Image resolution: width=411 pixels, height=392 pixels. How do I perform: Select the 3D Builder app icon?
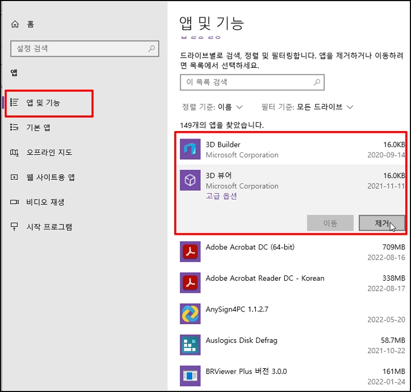190,149
